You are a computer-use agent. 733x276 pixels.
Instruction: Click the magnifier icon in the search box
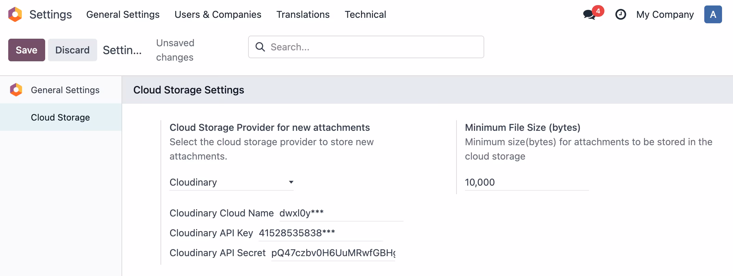(x=260, y=47)
